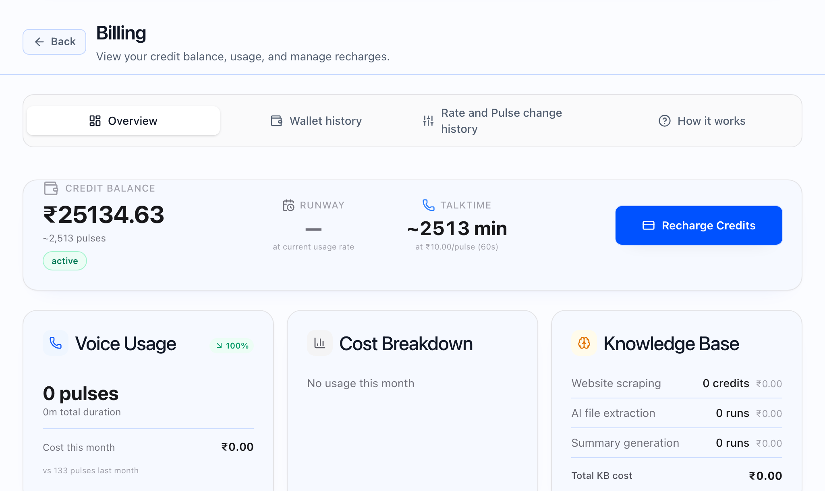Click 'at current usage rate' text

pyautogui.click(x=313, y=247)
